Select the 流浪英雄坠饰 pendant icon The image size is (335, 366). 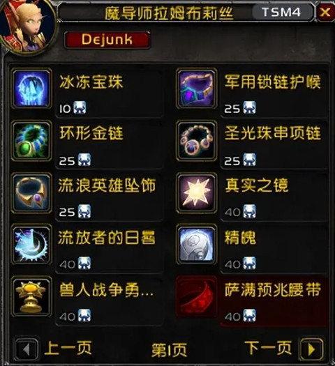[31, 193]
